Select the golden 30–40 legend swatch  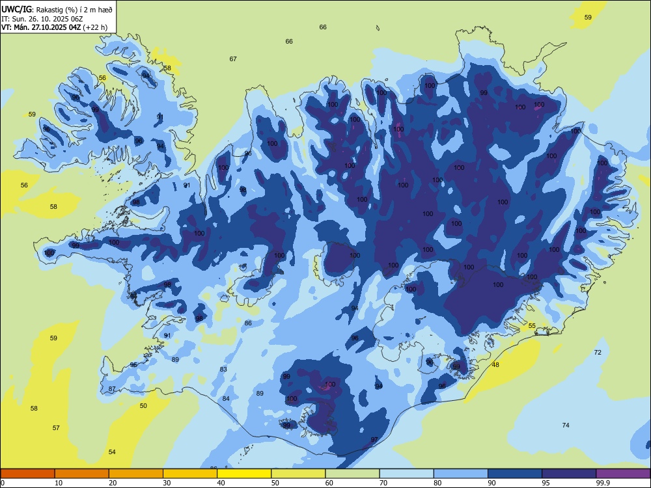tap(190, 474)
